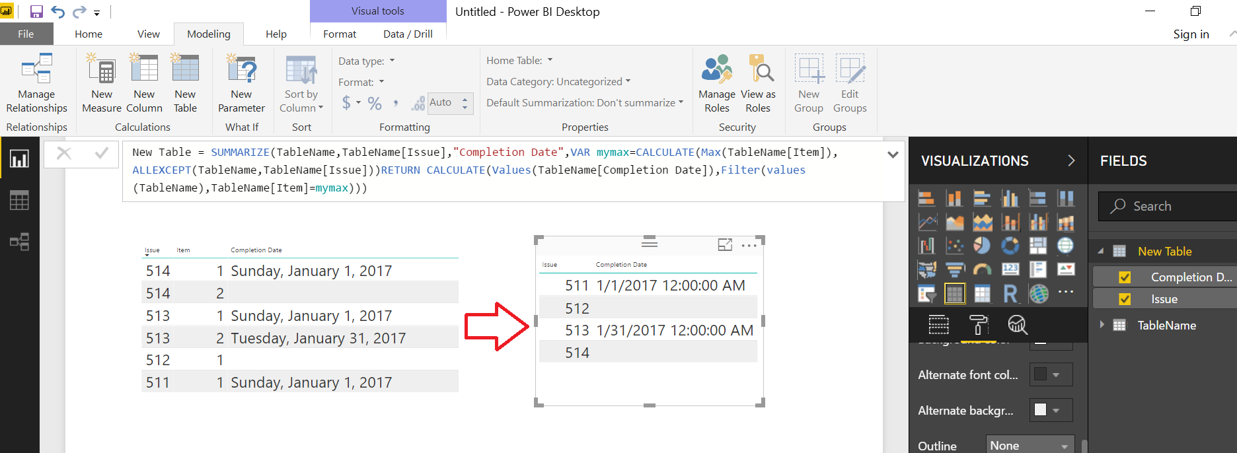The width and height of the screenshot is (1237, 453).
Task: Open the Outline None dropdown
Action: tap(1030, 445)
